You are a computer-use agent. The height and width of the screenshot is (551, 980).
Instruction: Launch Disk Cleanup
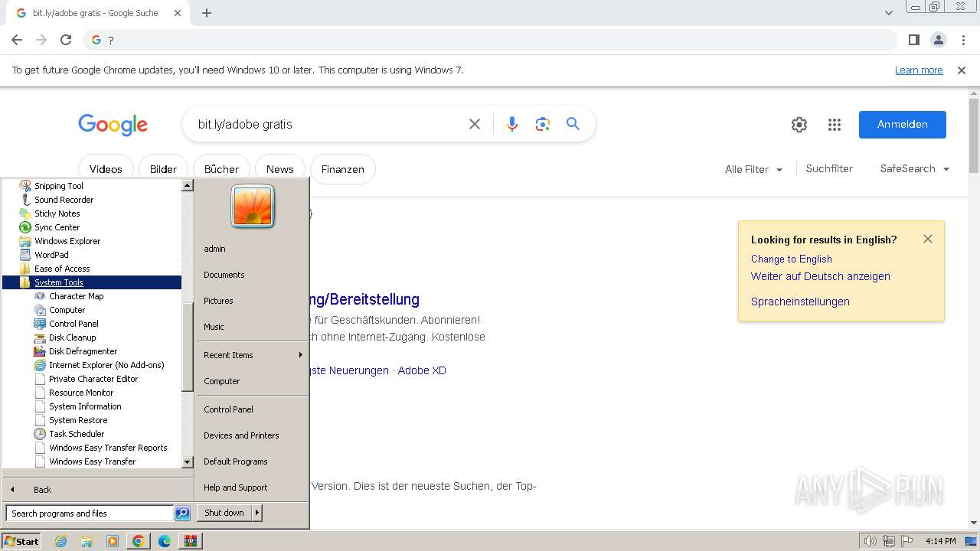coord(73,337)
